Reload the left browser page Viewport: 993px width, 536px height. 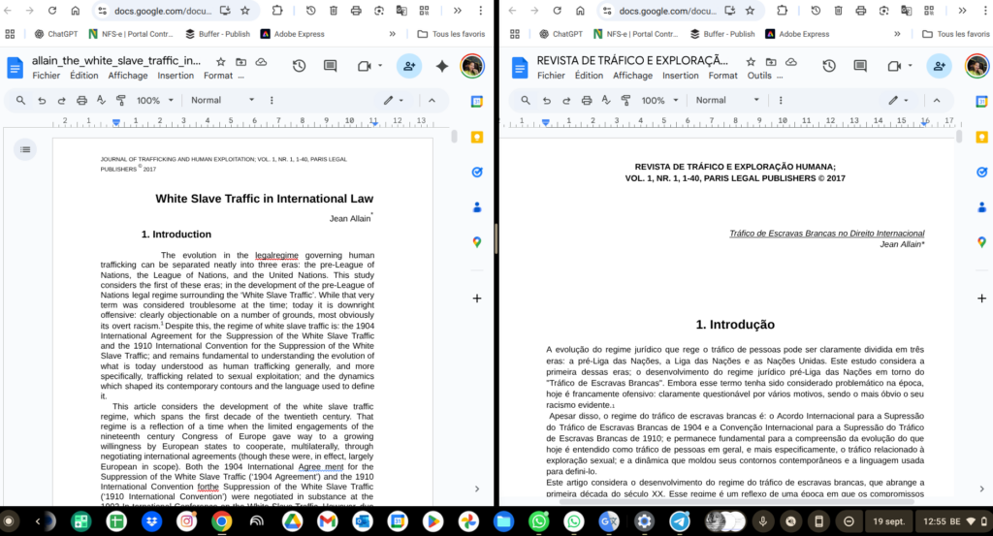[52, 11]
